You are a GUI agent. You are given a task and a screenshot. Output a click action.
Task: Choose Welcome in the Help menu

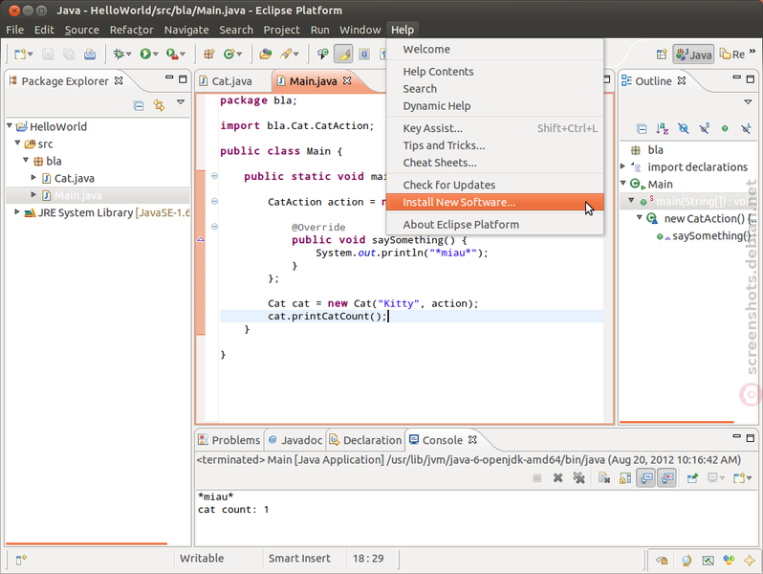(495, 49)
